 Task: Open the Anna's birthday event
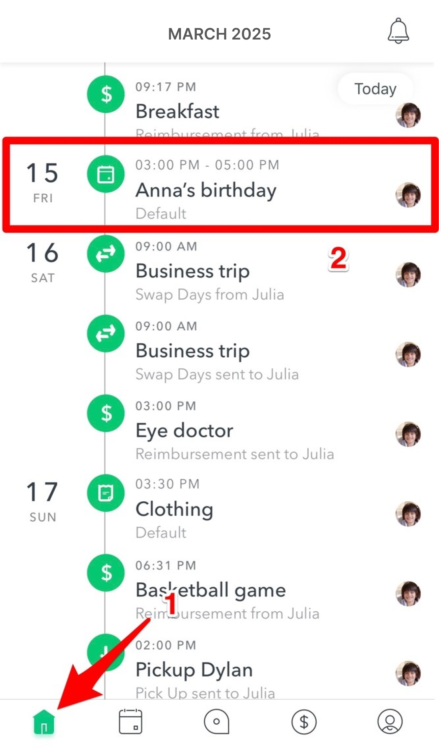tap(206, 190)
